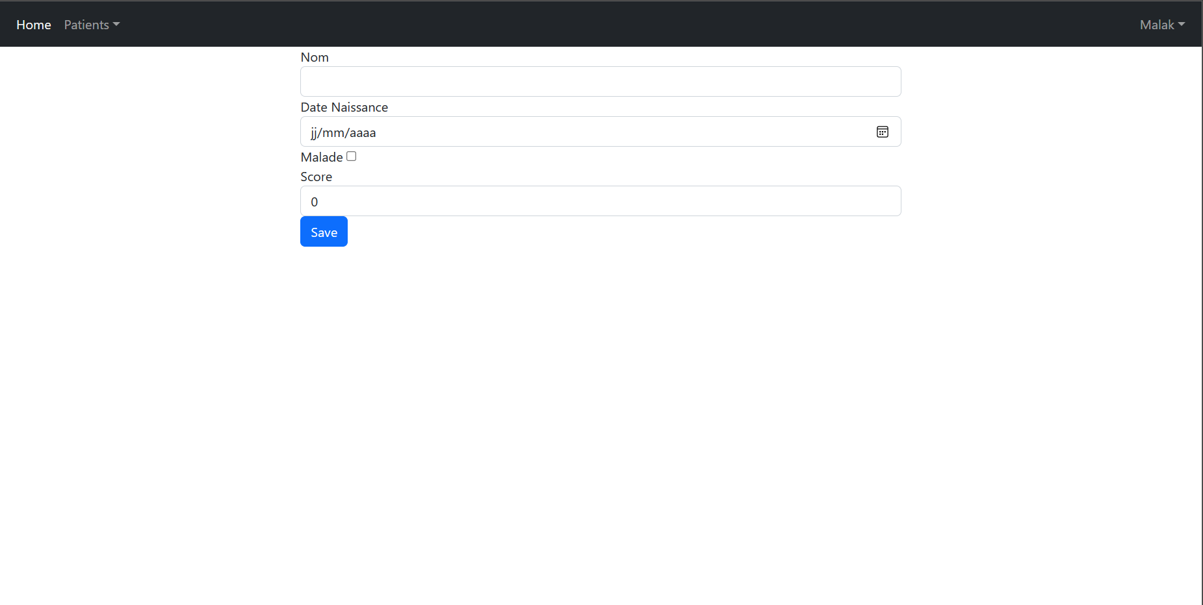
Task: Focus the Date Naissance input field
Action: click(585, 131)
